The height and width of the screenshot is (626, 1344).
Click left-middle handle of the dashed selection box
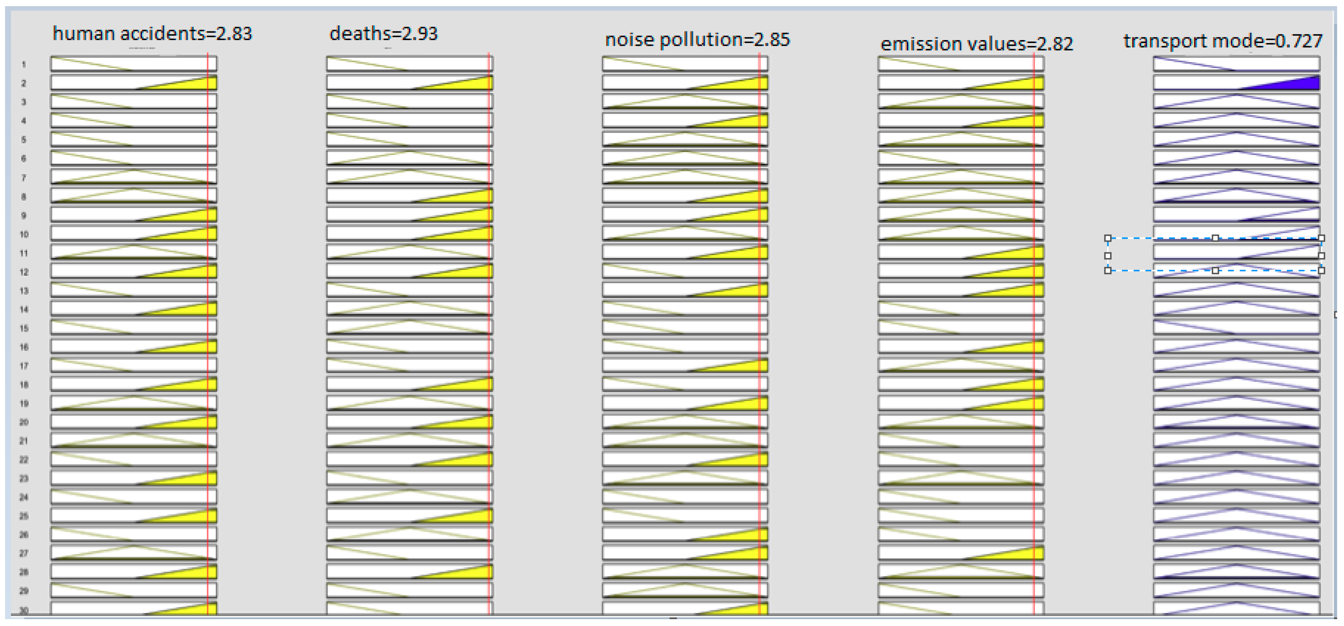(1108, 256)
